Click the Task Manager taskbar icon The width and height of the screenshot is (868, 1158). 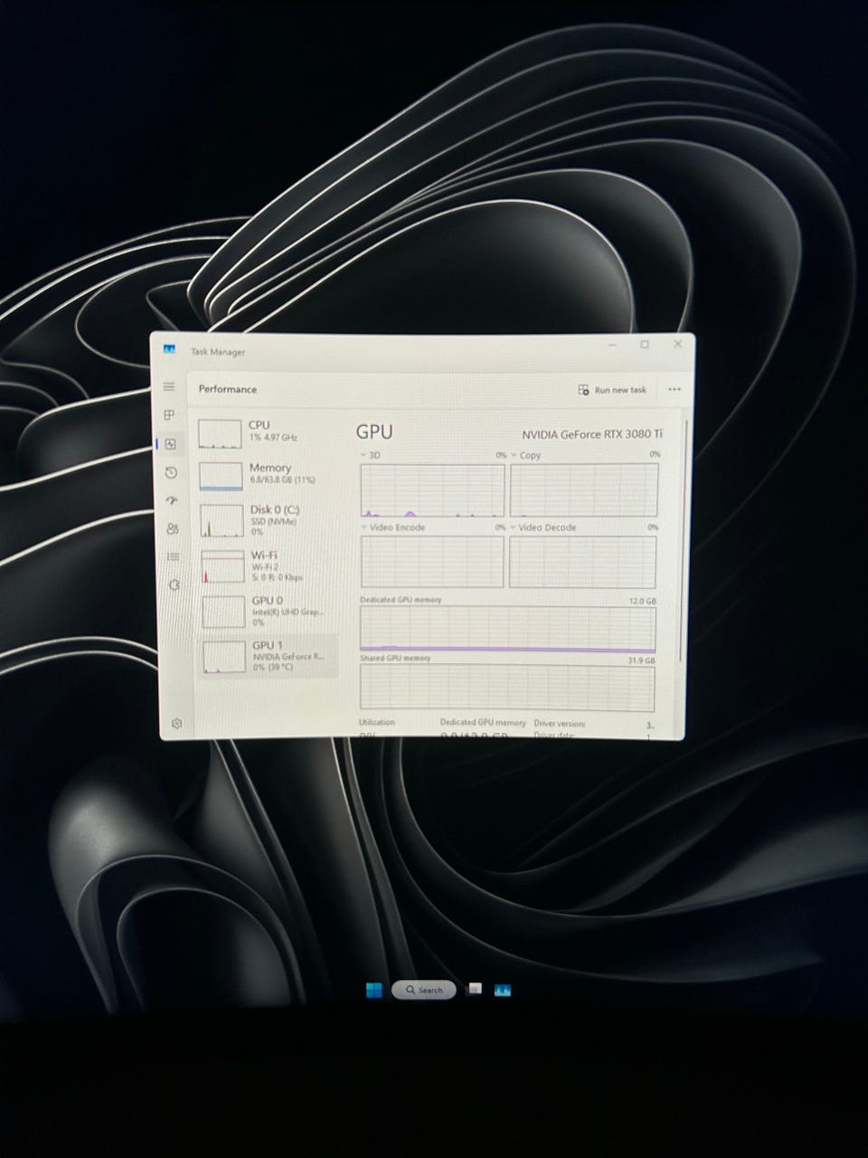pyautogui.click(x=503, y=990)
